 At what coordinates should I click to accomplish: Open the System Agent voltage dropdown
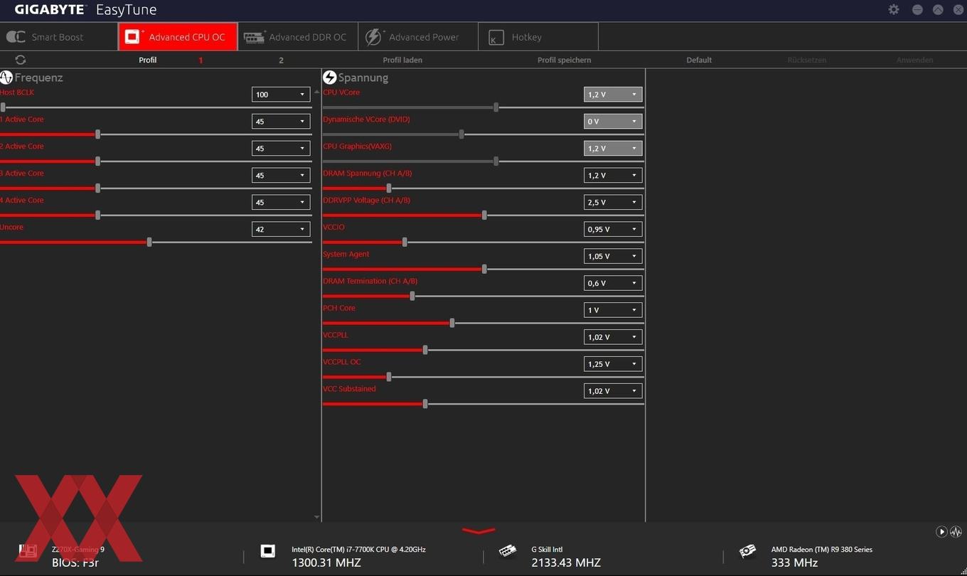coord(613,256)
